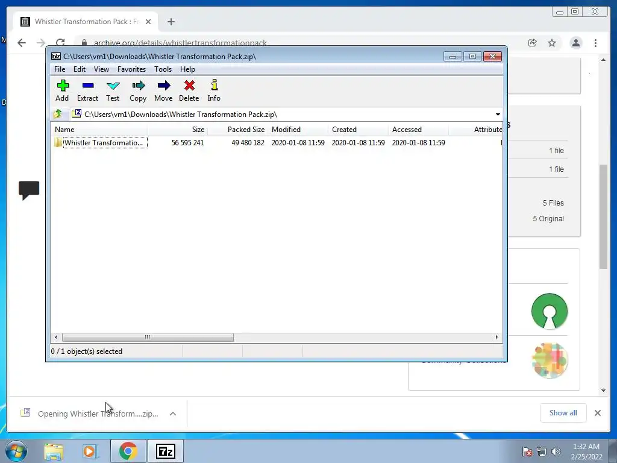Viewport: 617px width, 463px height.
Task: Click the Chrome forward arrow
Action: [x=41, y=43]
